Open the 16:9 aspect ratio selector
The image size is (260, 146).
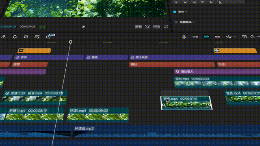coord(156,27)
